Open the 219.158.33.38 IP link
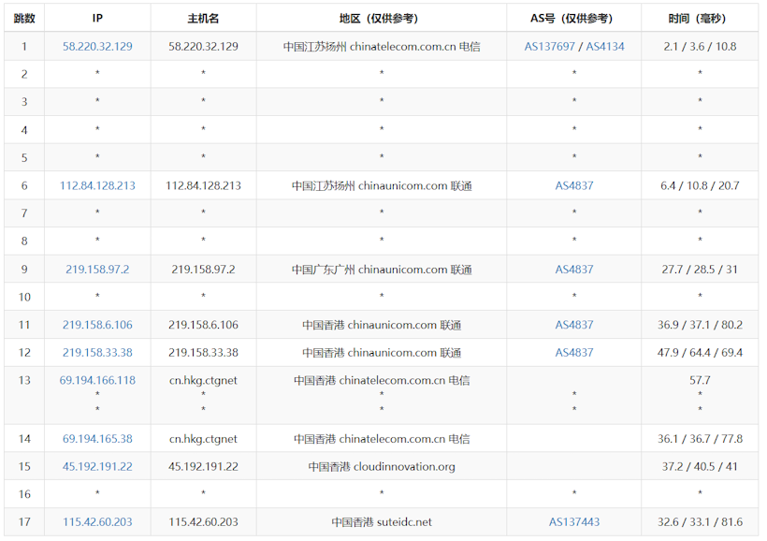767x541 pixels. 97,353
